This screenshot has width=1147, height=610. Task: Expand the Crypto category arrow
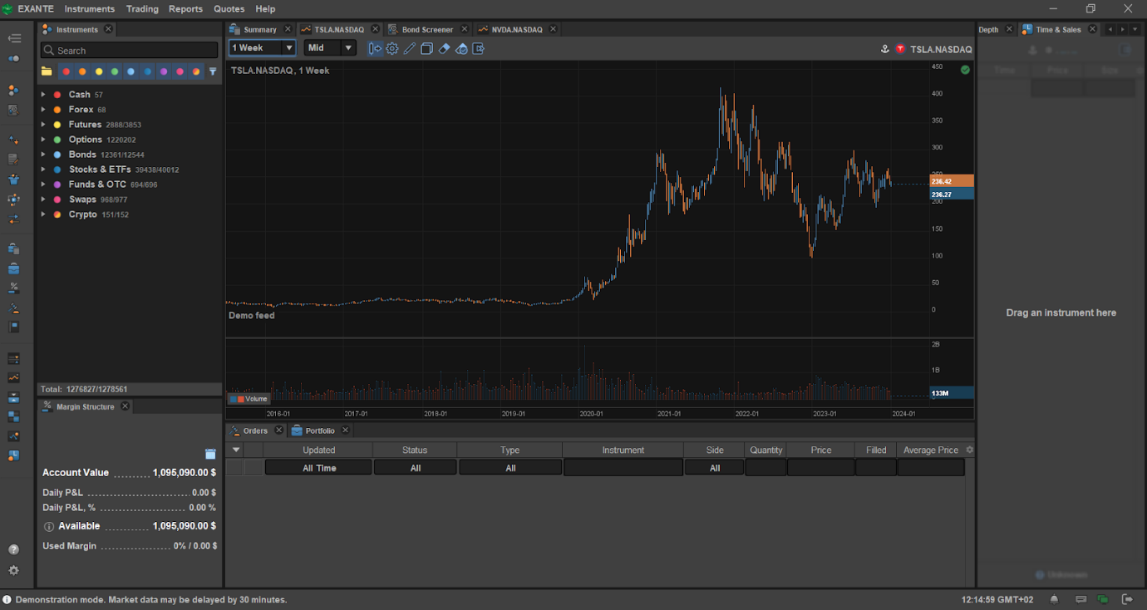(43, 214)
